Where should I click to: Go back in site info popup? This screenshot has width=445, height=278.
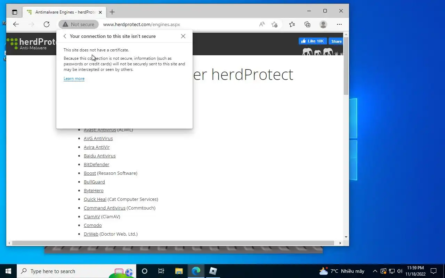(65, 36)
